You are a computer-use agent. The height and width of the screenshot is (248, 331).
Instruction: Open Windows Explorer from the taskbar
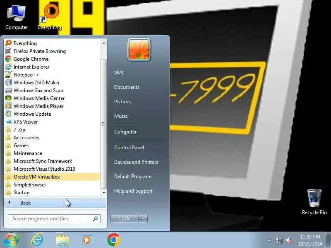click(62, 240)
